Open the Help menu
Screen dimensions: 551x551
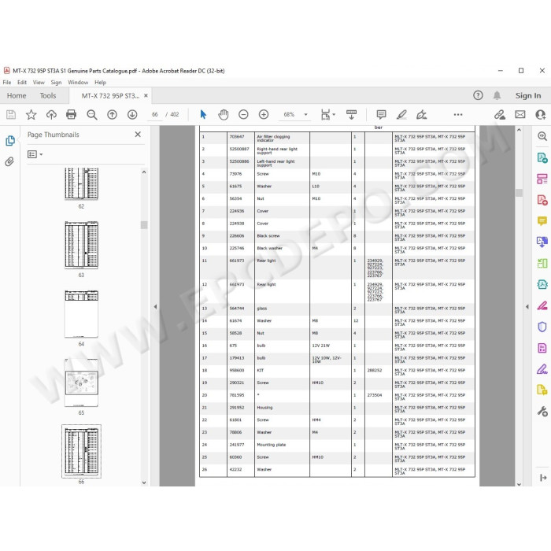(x=100, y=82)
